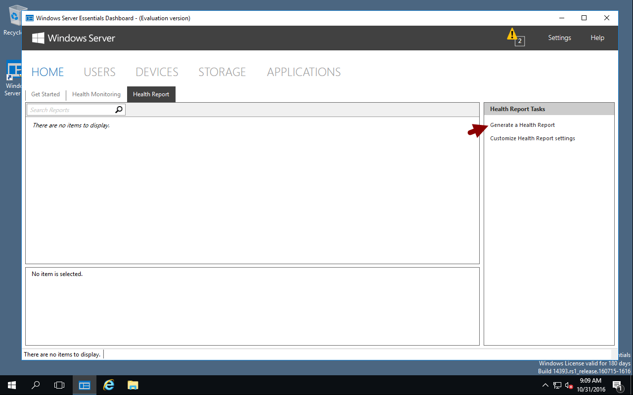Show hidden system tray icons
The width and height of the screenshot is (633, 395).
[x=545, y=385]
